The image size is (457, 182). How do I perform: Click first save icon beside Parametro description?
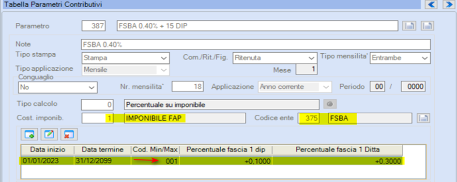pos(409,26)
